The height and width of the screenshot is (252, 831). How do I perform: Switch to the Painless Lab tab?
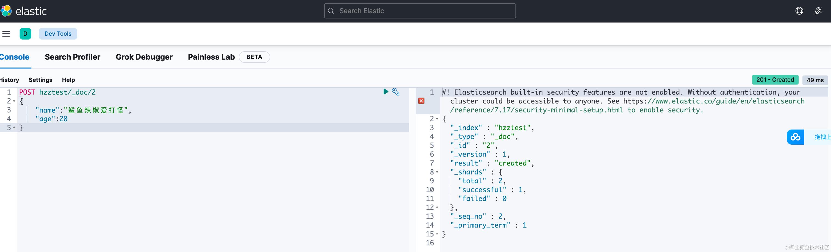[211, 57]
